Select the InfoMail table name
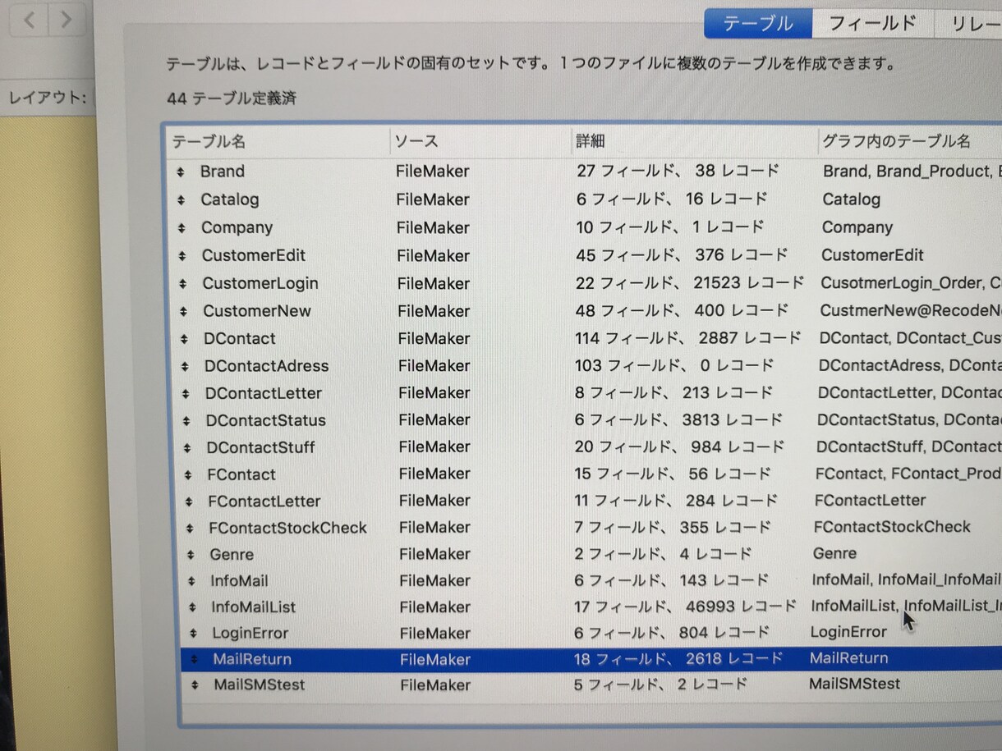Viewport: 1002px width, 751px height. click(239, 580)
